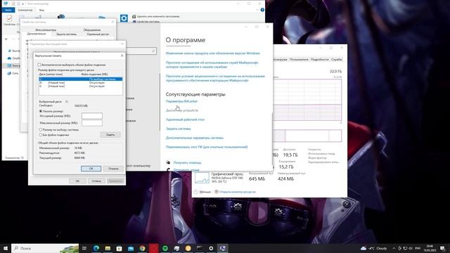Open 'Защита системы' link in Settings

point(178,129)
